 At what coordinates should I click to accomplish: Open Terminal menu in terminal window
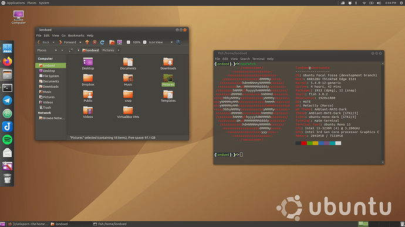[258, 59]
